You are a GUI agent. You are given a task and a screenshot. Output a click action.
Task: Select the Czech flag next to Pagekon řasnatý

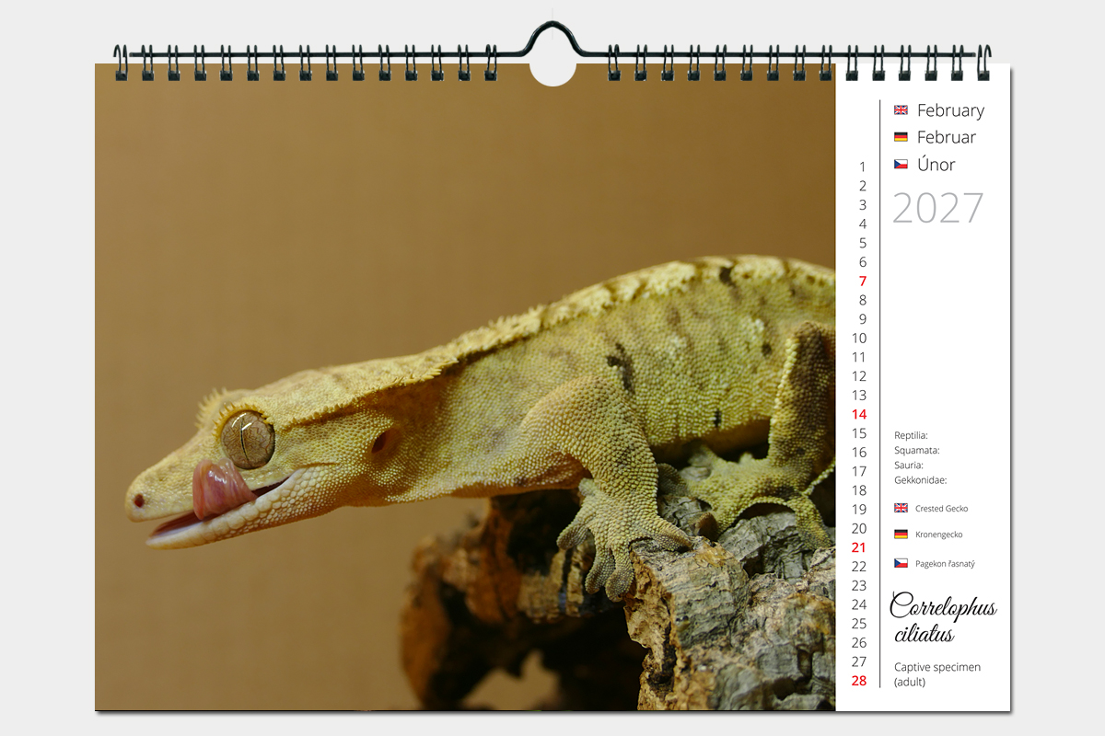pos(901,563)
